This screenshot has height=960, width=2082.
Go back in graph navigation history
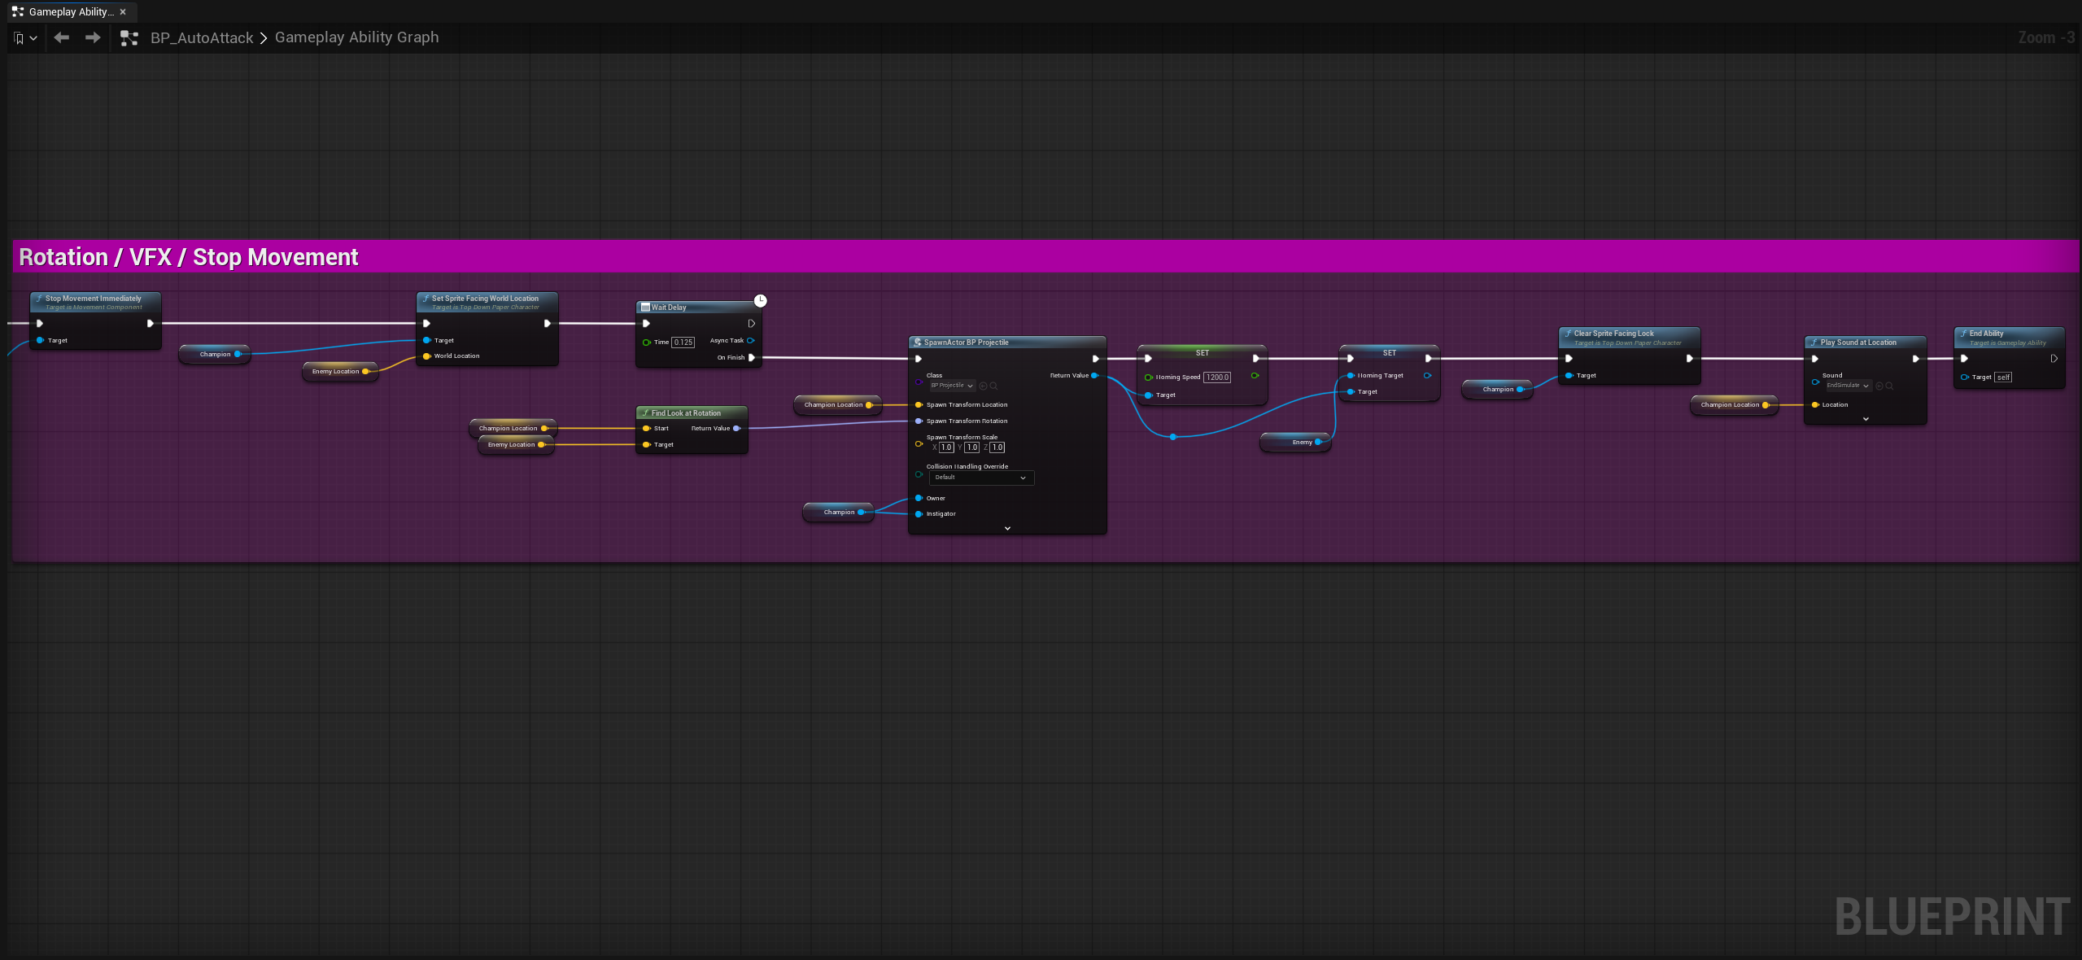61,37
